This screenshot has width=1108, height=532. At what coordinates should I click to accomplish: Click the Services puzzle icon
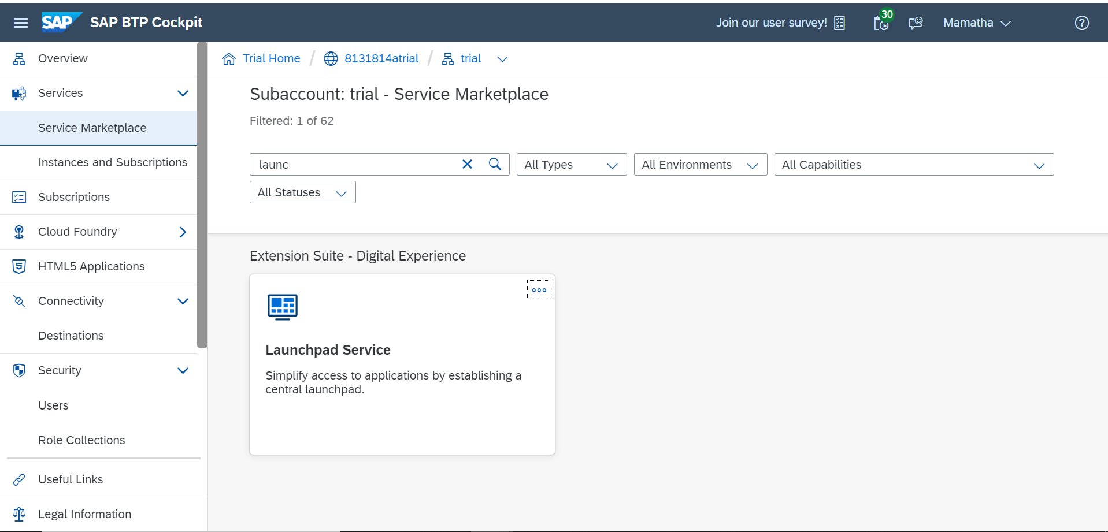(x=19, y=93)
